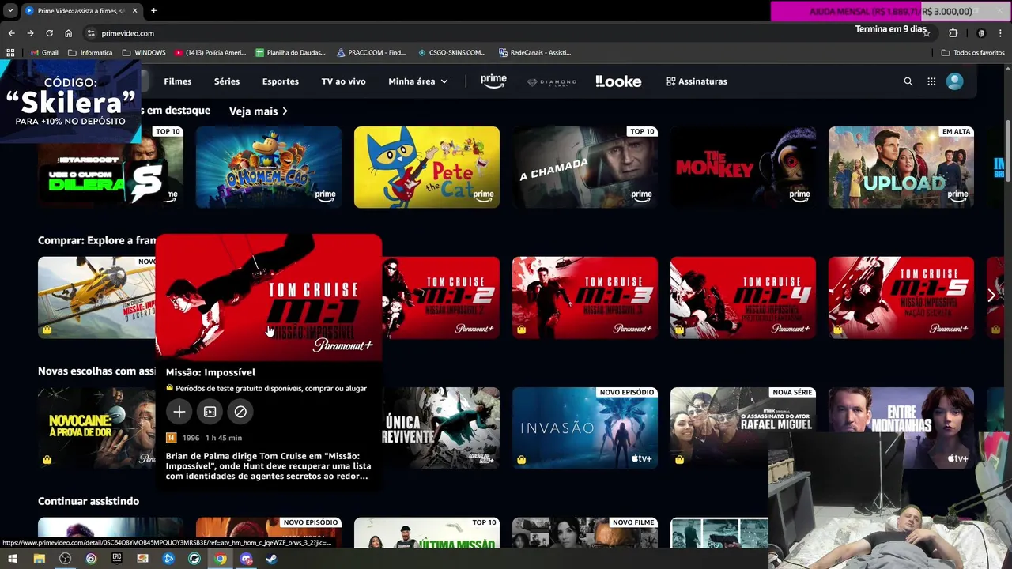The image size is (1012, 569).
Task: Open the Looke channel
Action: [x=618, y=81]
